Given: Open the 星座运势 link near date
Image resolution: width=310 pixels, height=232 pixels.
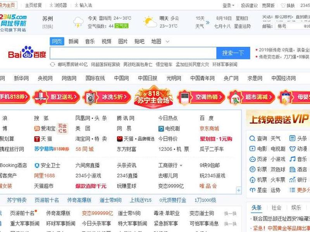Looking at the screenshot, I should point(243,26).
